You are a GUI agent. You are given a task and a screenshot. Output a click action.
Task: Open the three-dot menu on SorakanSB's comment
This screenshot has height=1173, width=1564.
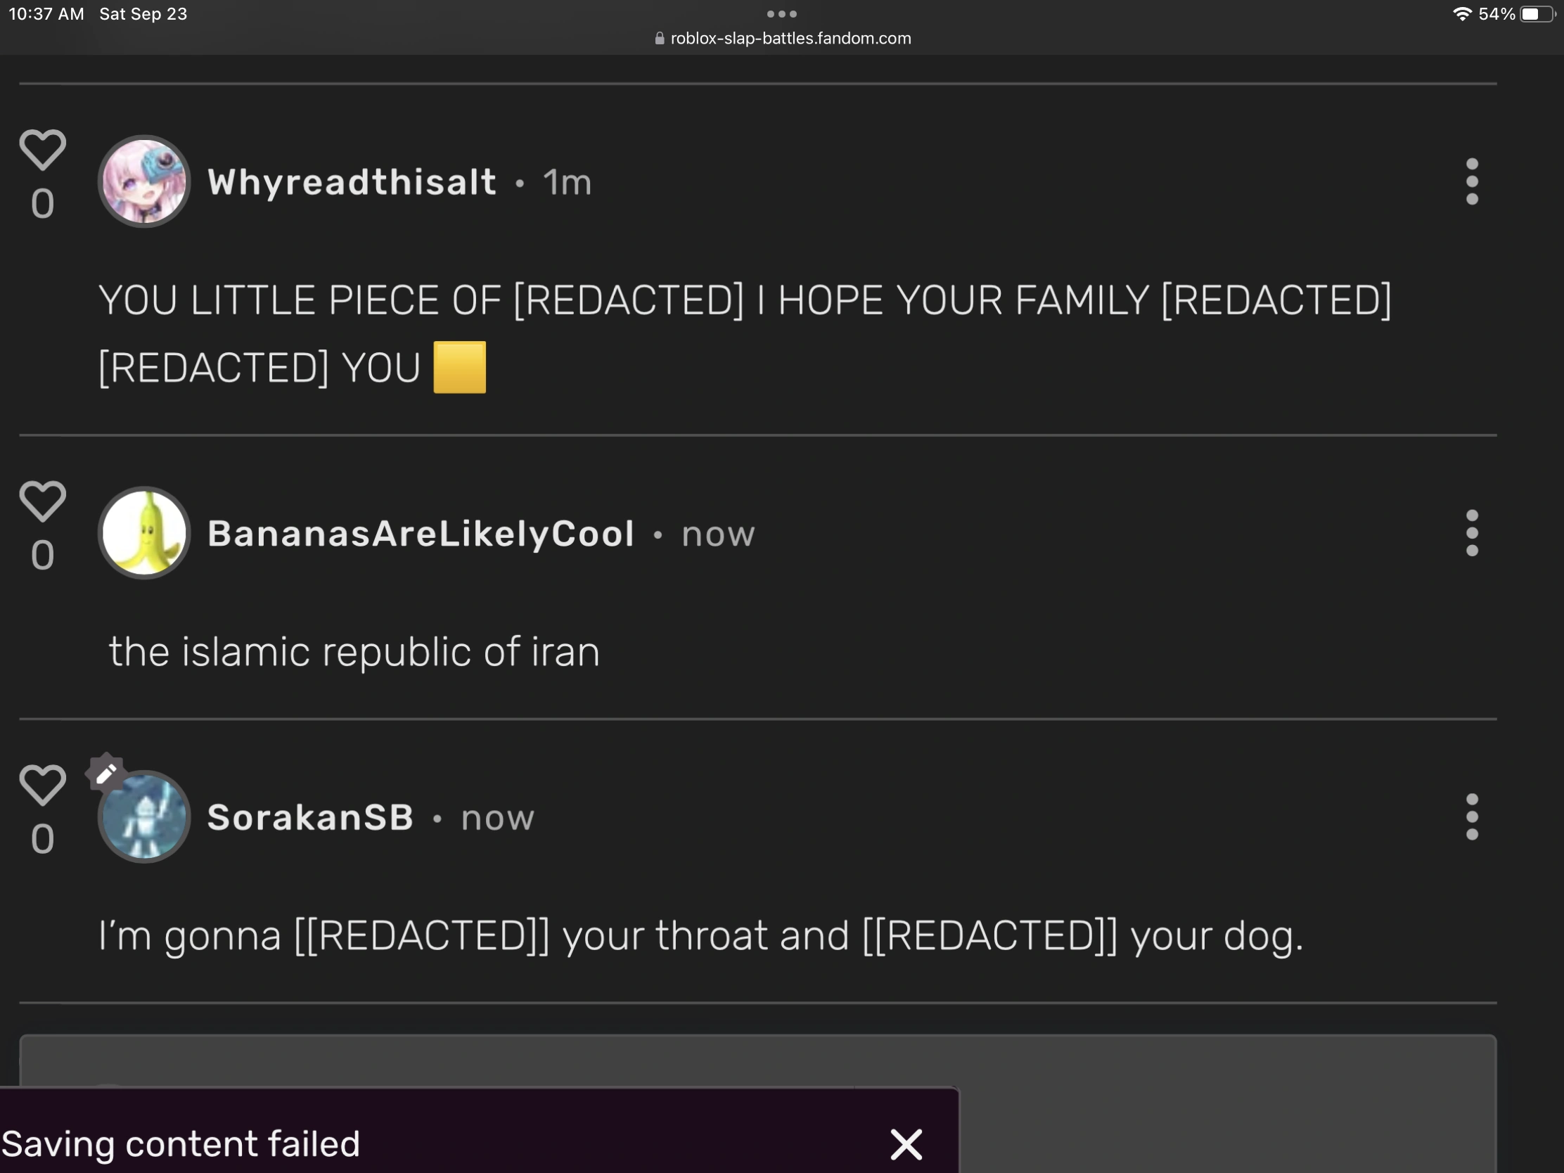(1472, 816)
